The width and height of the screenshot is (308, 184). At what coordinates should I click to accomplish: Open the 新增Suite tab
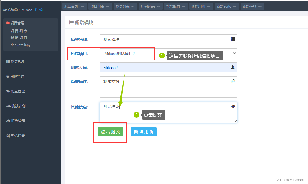click(x=227, y=7)
